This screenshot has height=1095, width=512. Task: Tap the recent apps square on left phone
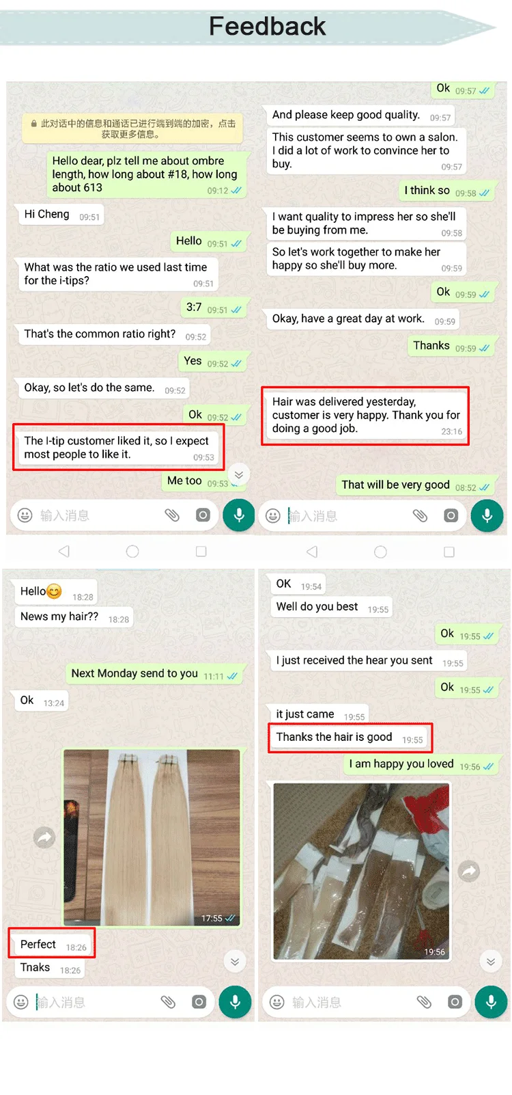click(201, 551)
